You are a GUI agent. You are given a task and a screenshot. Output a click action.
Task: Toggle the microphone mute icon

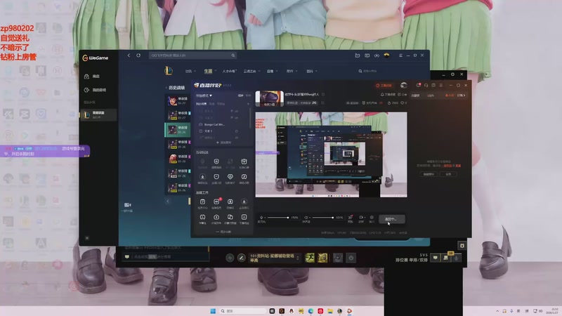coord(261,218)
